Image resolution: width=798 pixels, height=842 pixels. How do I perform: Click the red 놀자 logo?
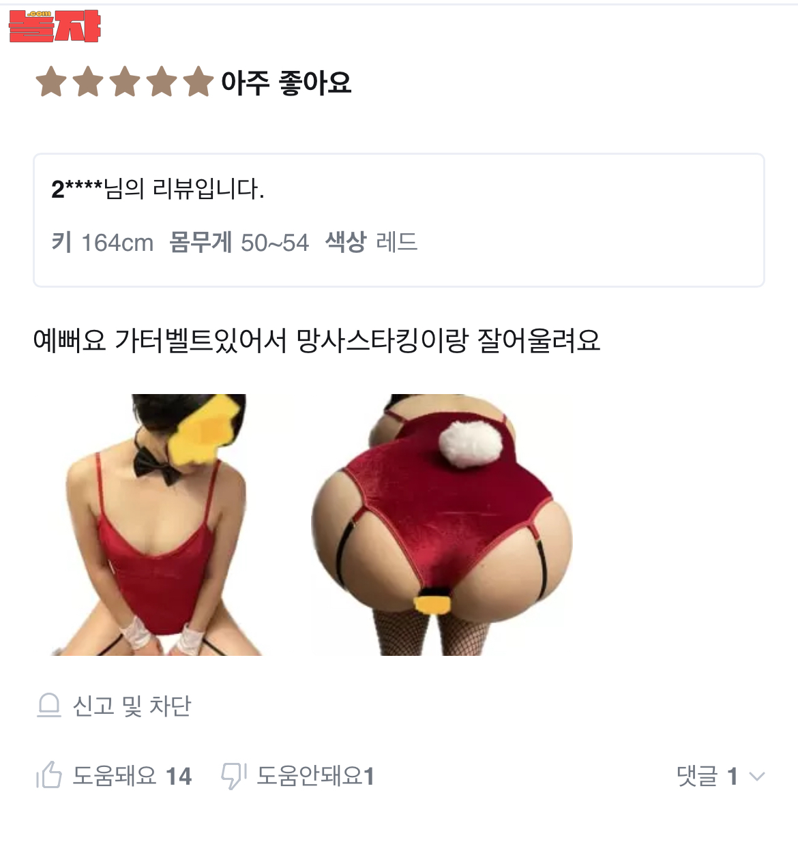click(55, 27)
